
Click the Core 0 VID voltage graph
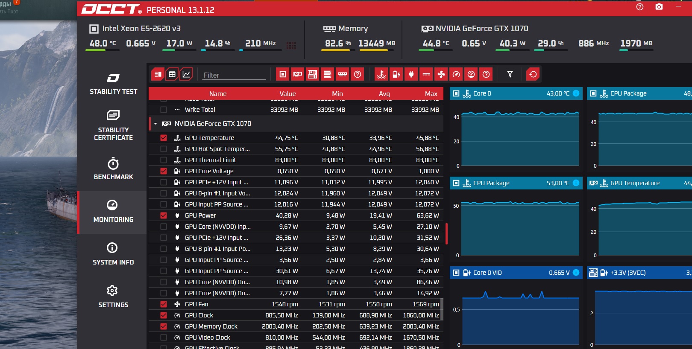520,316
